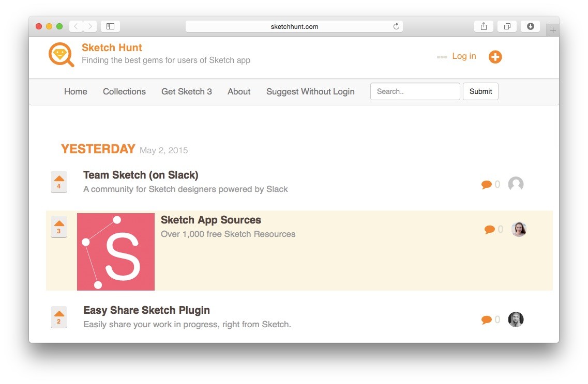Click the Submit search button
Screen dimensions: 588x384
480,91
